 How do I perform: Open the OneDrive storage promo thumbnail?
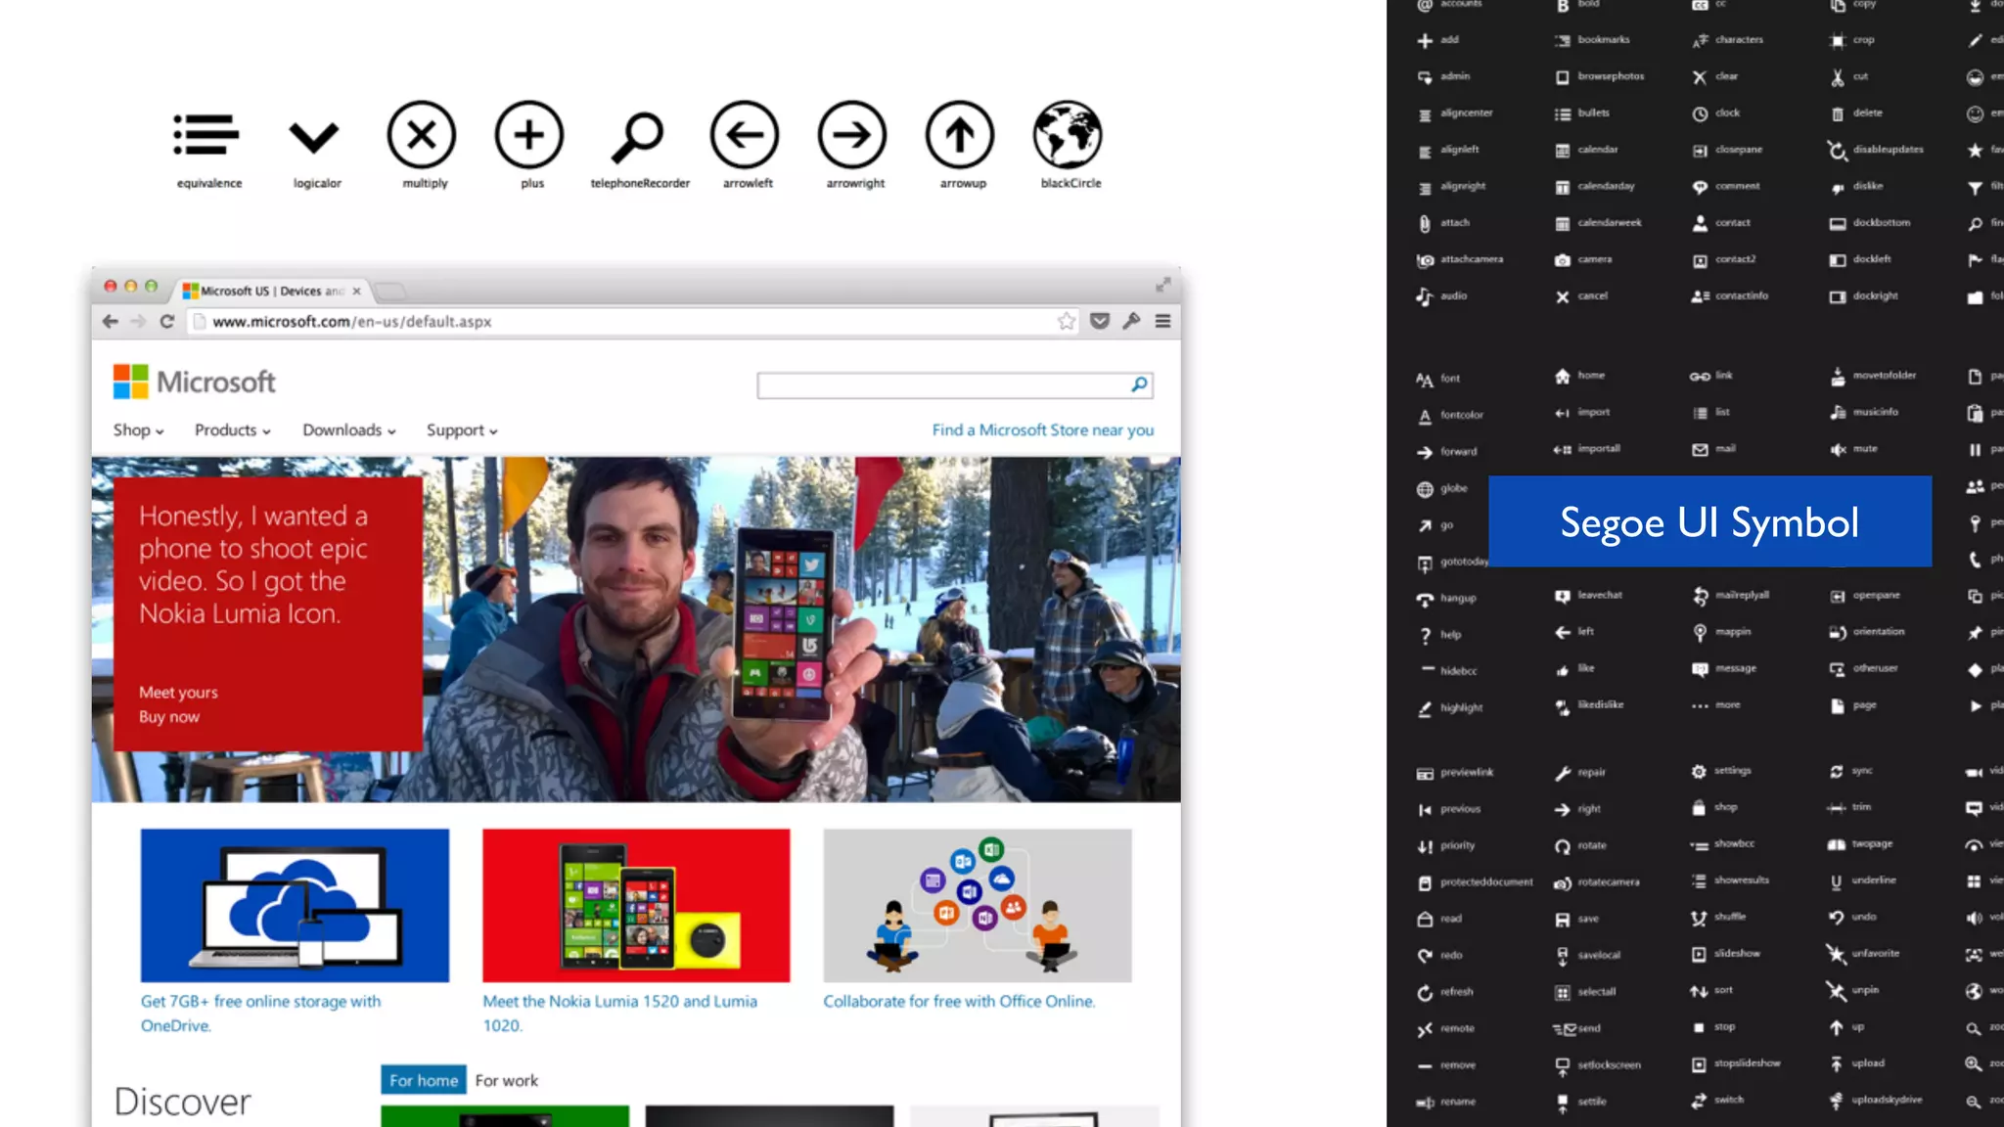295,905
